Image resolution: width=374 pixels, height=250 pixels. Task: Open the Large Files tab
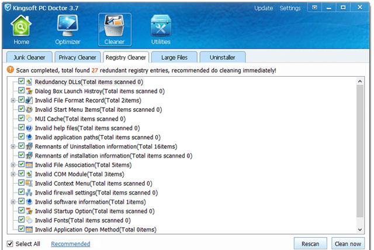[x=174, y=57]
